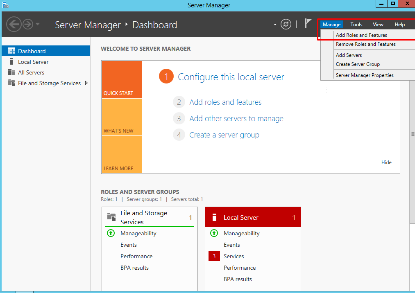Click the LEARN MORE tile
Viewport: 415px width, 293px height.
[x=122, y=155]
